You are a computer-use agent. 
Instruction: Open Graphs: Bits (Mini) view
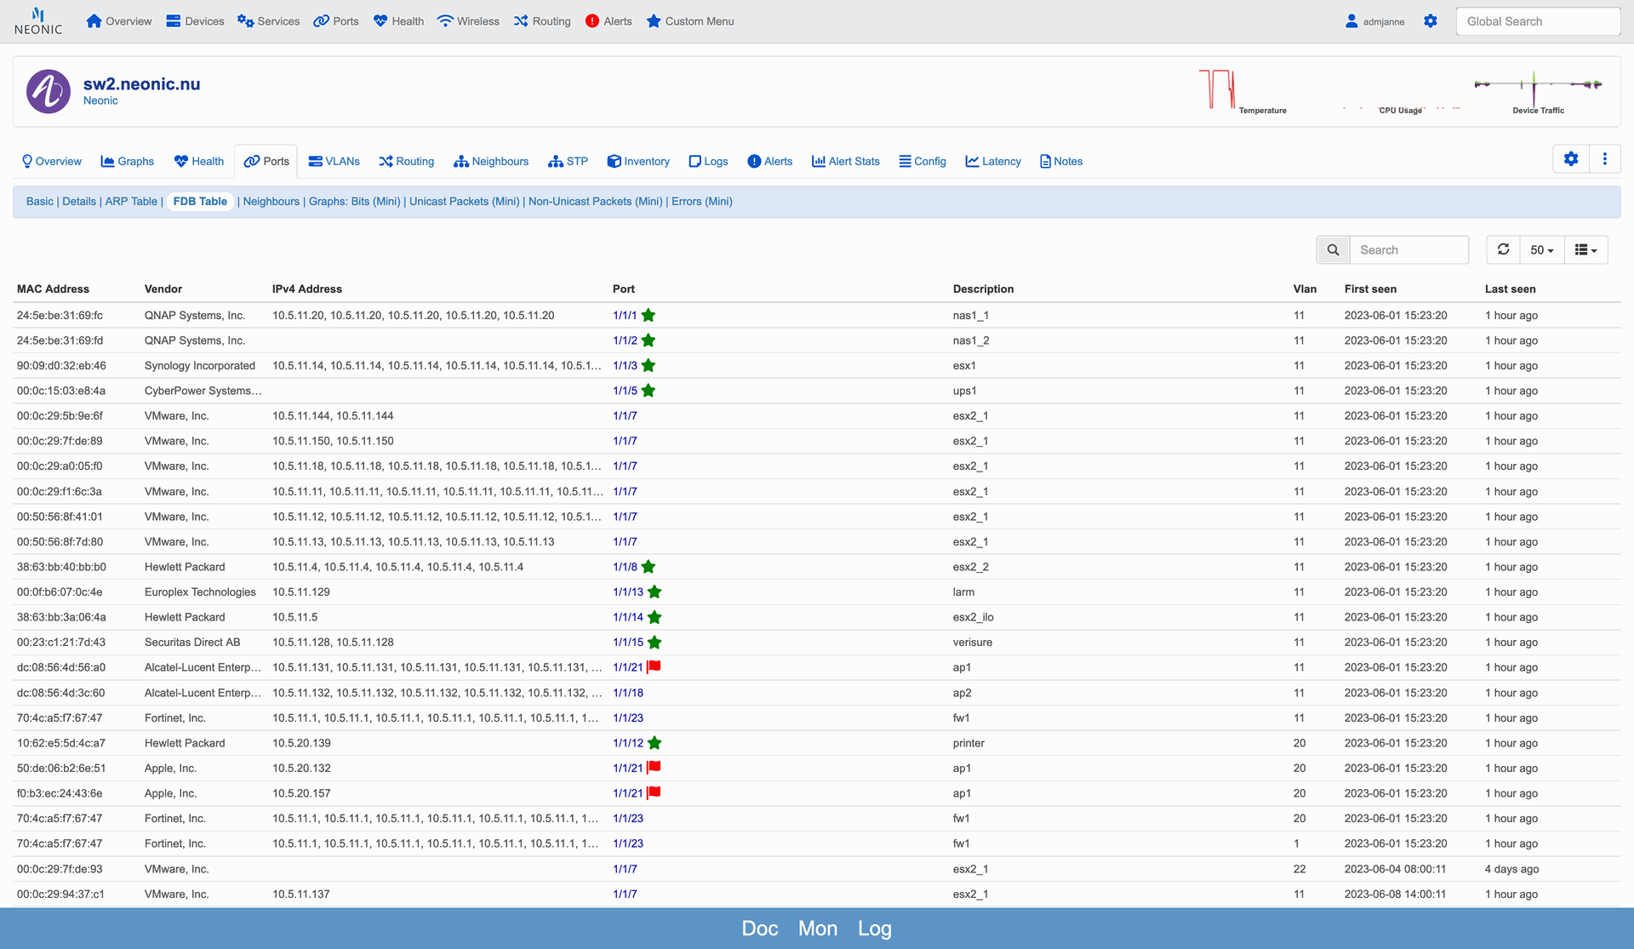point(354,202)
